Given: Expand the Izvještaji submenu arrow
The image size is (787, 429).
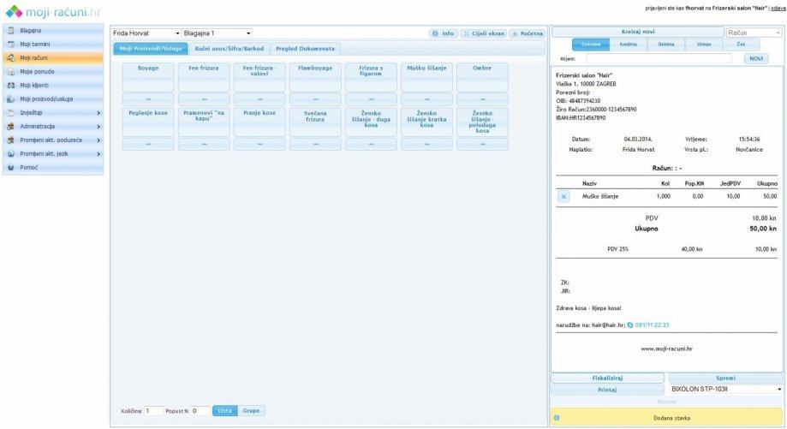Looking at the screenshot, I should click(x=98, y=113).
